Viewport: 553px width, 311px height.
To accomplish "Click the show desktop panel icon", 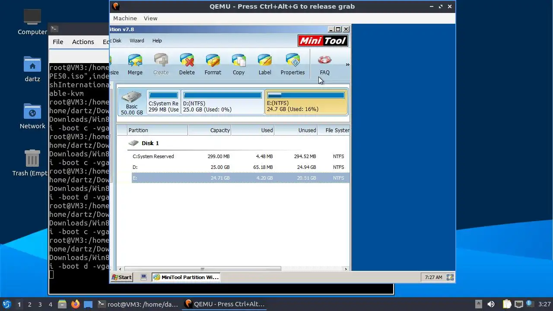I will (x=88, y=304).
